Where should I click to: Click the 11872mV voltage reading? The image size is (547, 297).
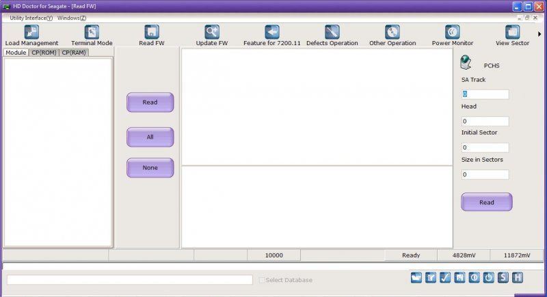[517, 255]
